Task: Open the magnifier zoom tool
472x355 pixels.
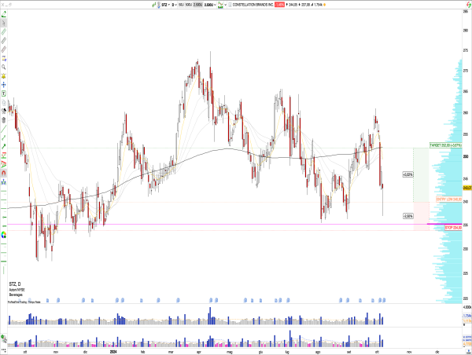Action: point(4,67)
